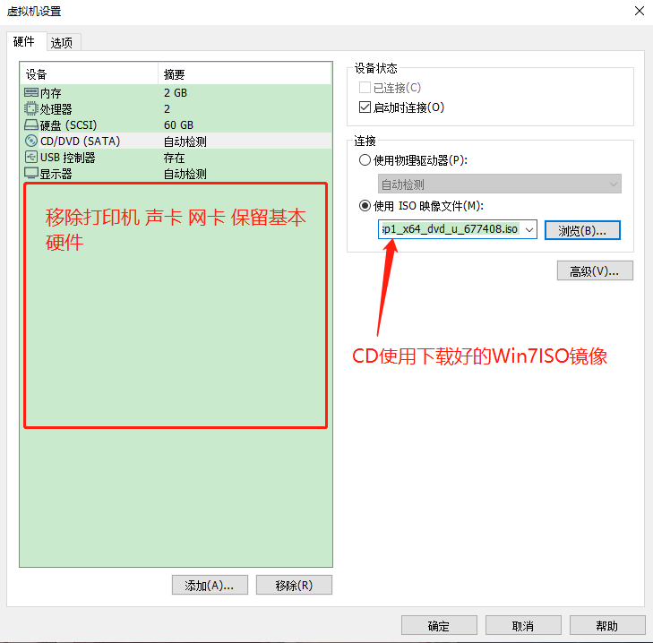Open the 自动检测 physical drive dropdown
Viewport: 653px width, 643px height.
click(499, 184)
